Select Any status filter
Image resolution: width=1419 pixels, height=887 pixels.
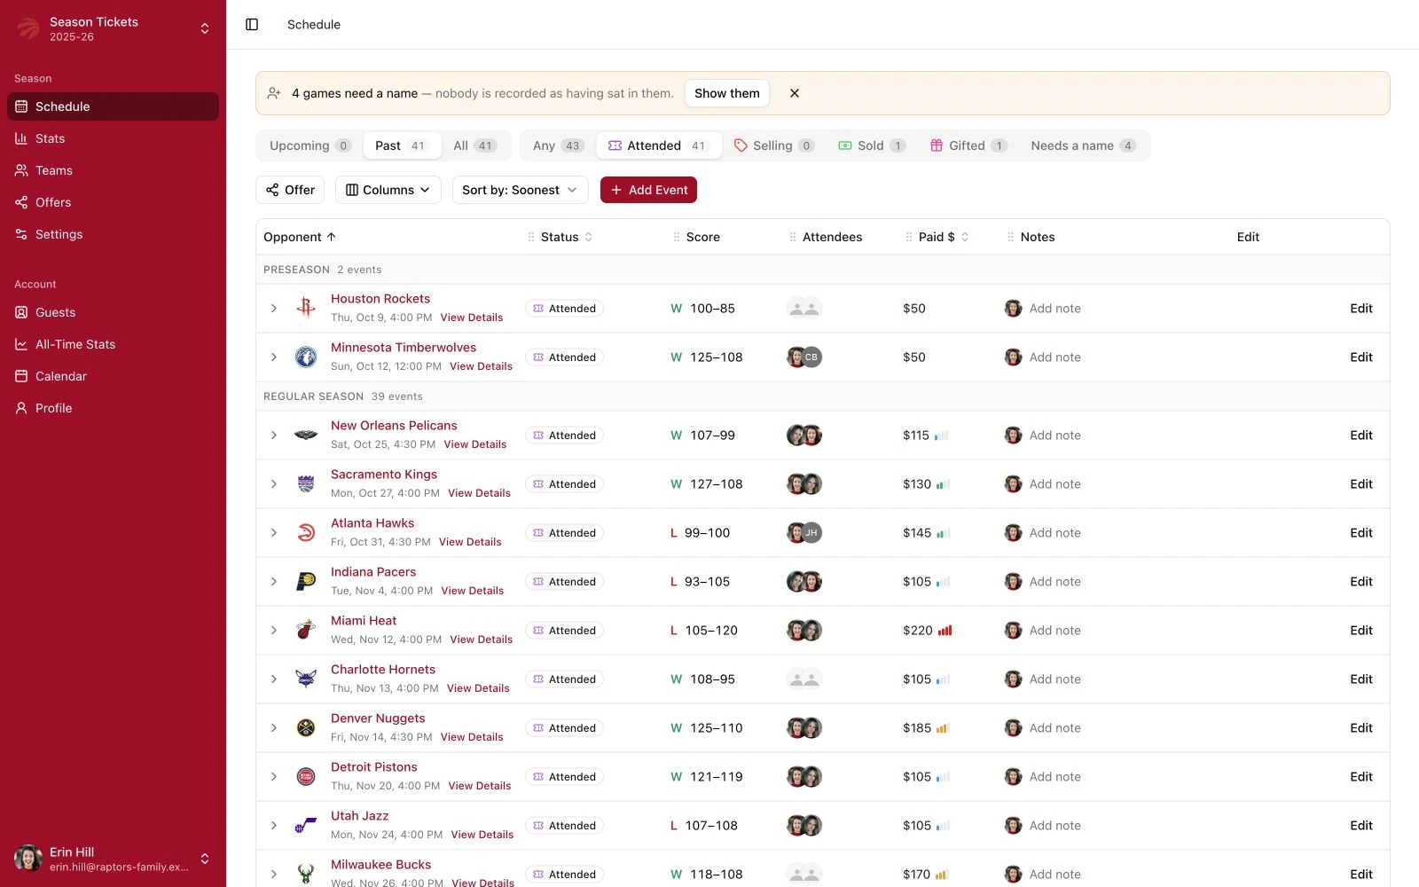point(558,145)
